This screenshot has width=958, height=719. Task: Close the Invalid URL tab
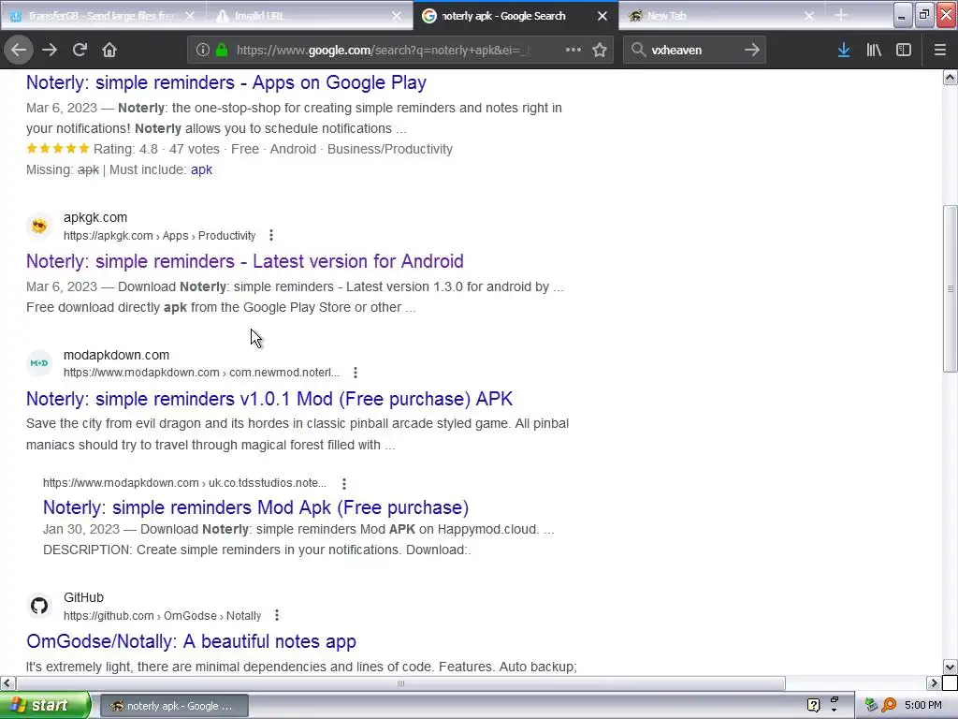(397, 16)
